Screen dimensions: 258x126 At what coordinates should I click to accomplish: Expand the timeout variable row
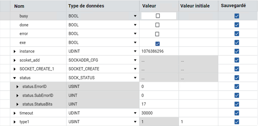point(15,113)
